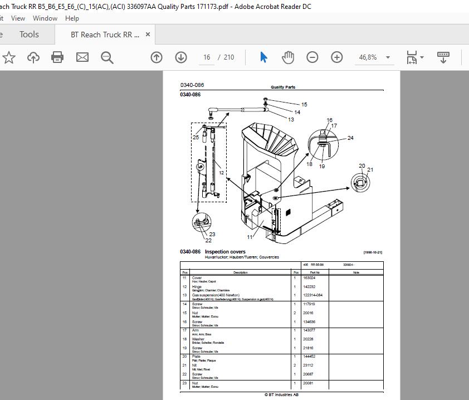Open the View menu
This screenshot has height=400, width=469.
click(18, 18)
